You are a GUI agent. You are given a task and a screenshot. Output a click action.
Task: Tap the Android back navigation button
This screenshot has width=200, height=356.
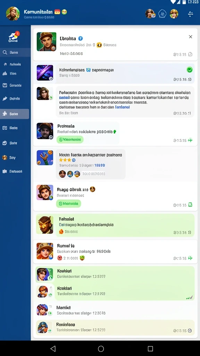[53, 348]
